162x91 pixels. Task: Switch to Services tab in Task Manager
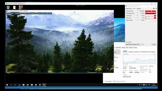(x=135, y=48)
